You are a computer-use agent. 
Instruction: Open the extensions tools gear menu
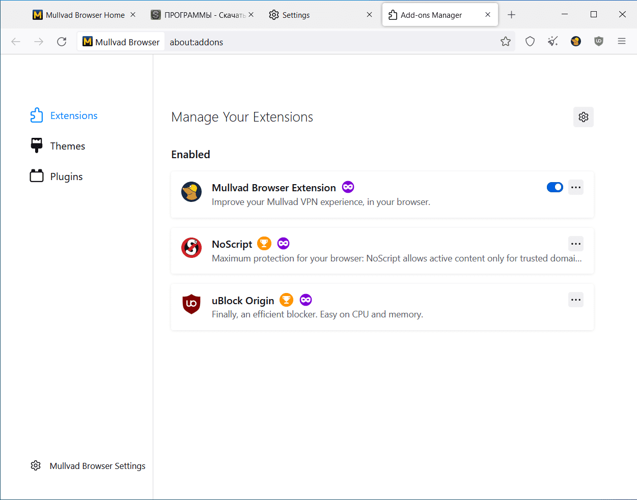click(x=584, y=117)
